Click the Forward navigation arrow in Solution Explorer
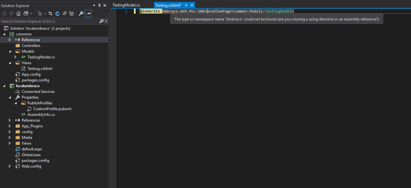Screen dimensions: 411x188 [x=11, y=13]
